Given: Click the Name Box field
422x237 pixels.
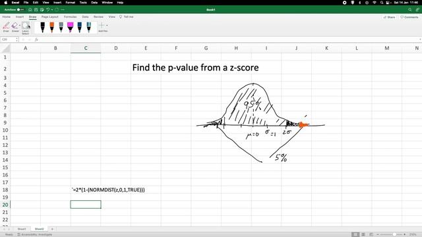Looking at the screenshot, I should click(8, 39).
